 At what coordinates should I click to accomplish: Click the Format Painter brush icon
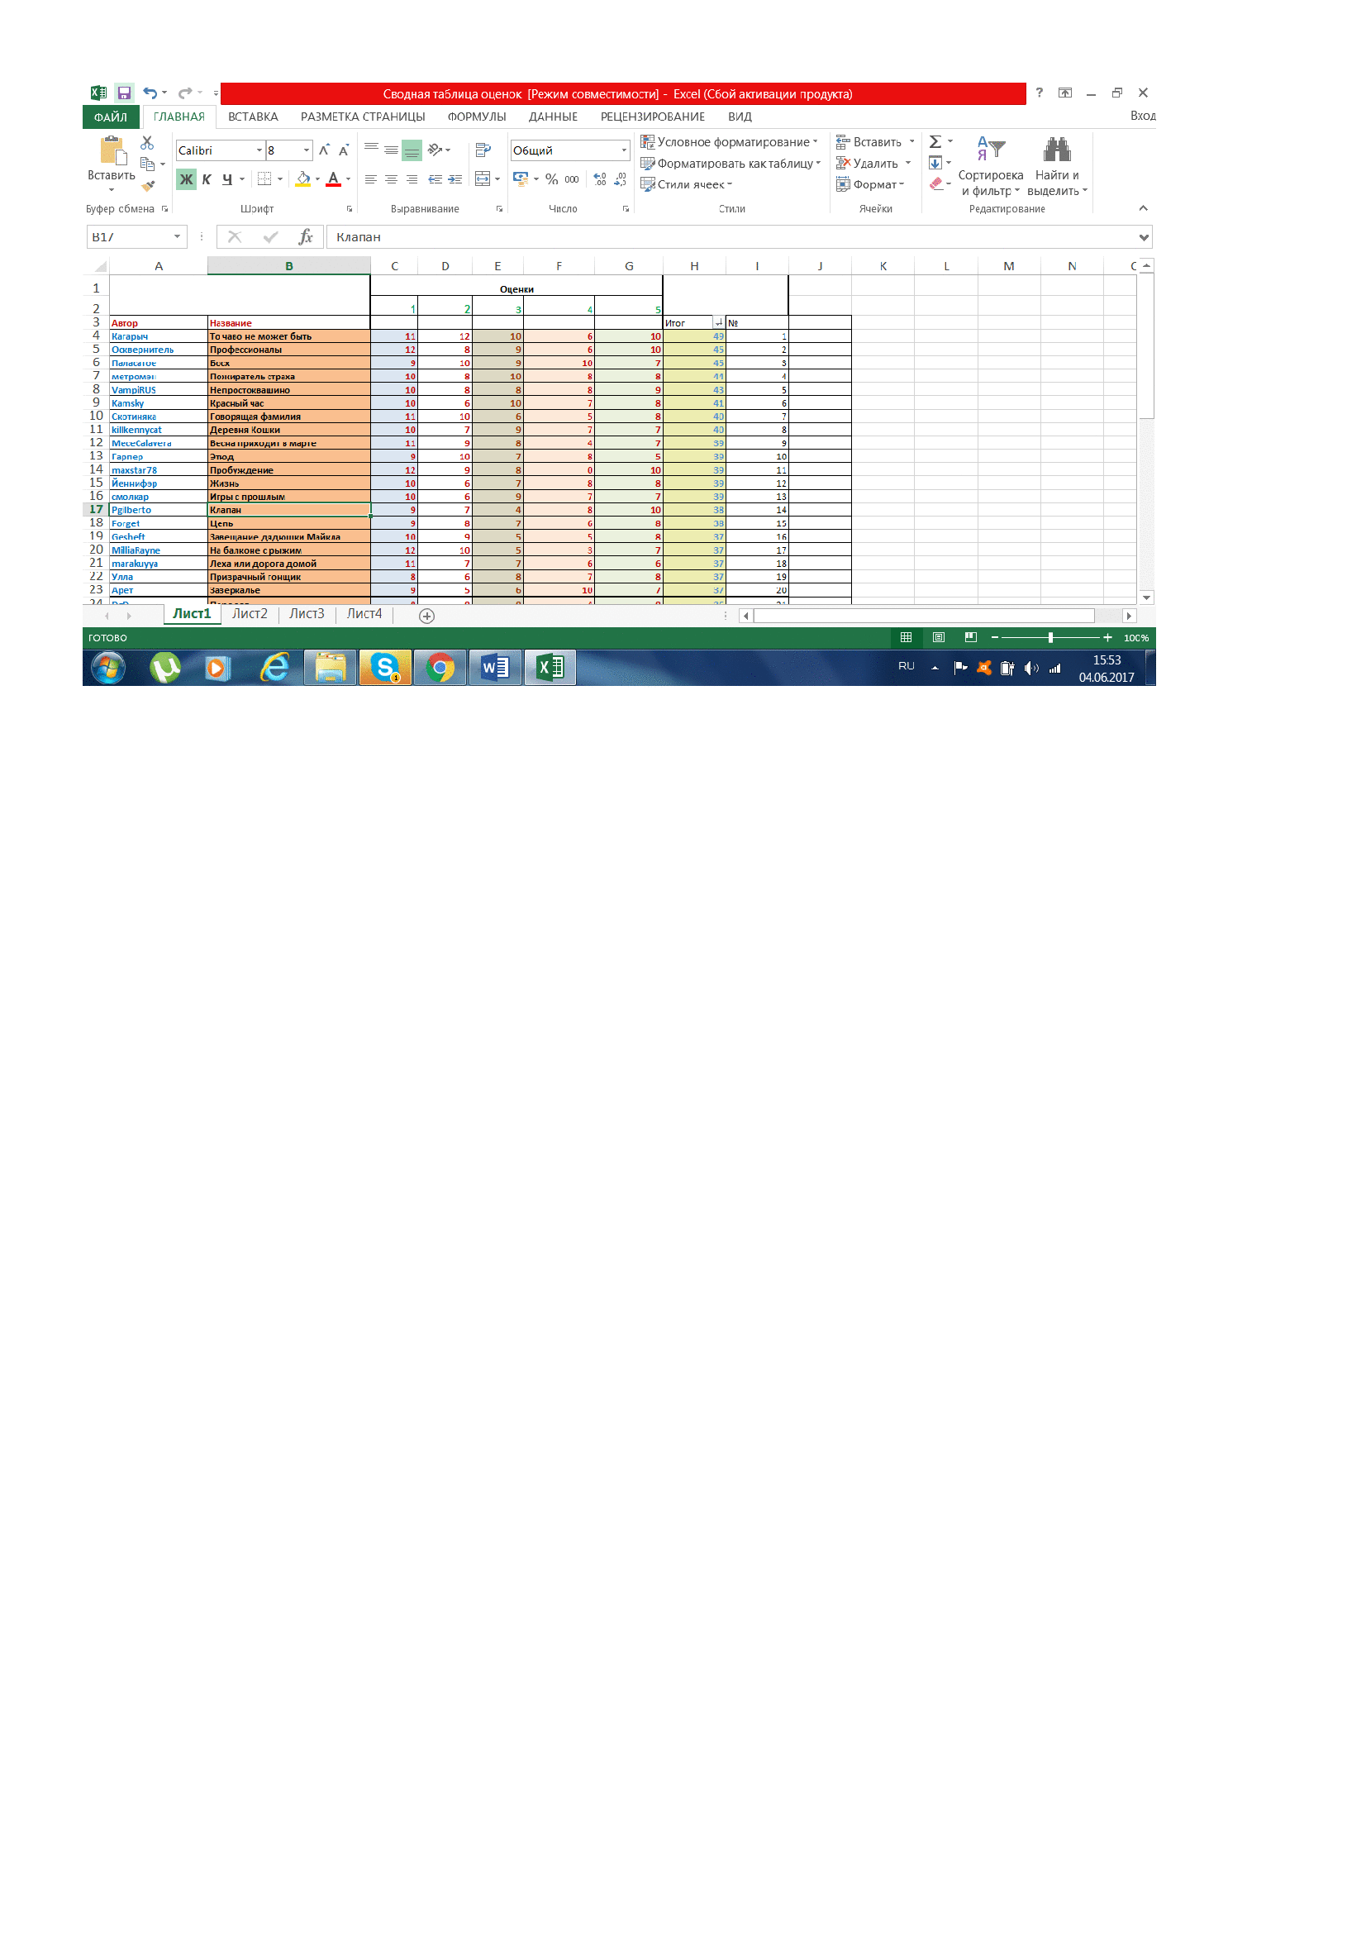[x=149, y=186]
